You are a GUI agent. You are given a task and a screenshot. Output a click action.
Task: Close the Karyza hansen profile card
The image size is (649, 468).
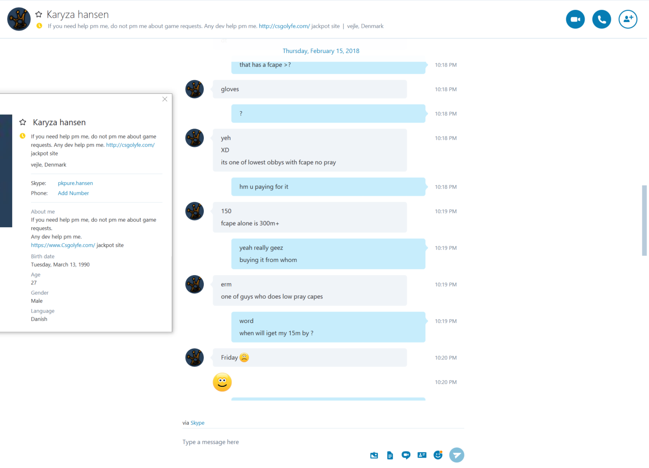click(x=165, y=99)
